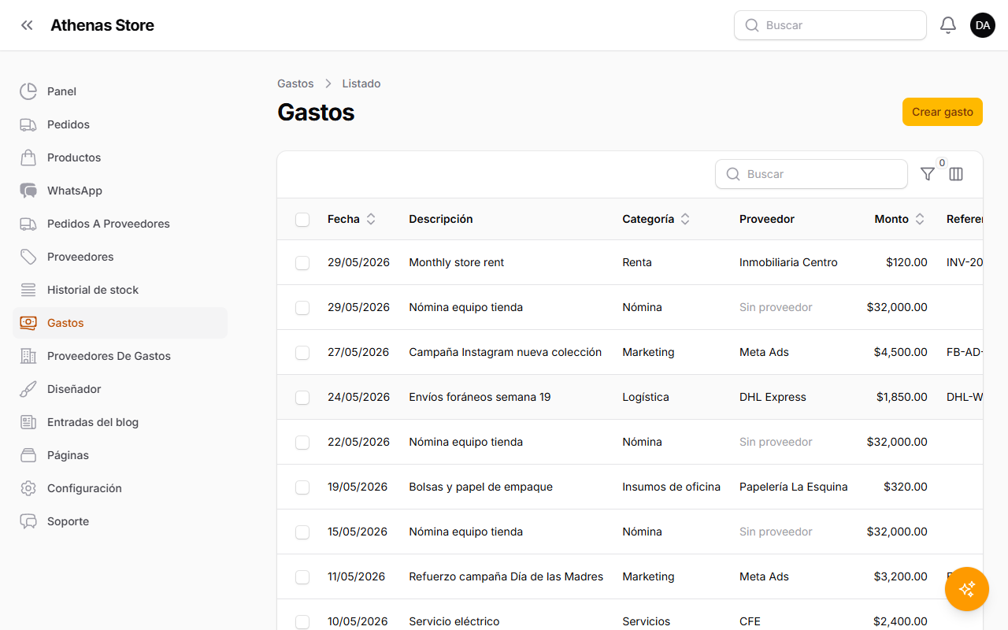Check the 22/05/2026 Nómina equipo tienda row
The height and width of the screenshot is (630, 1008).
302,443
